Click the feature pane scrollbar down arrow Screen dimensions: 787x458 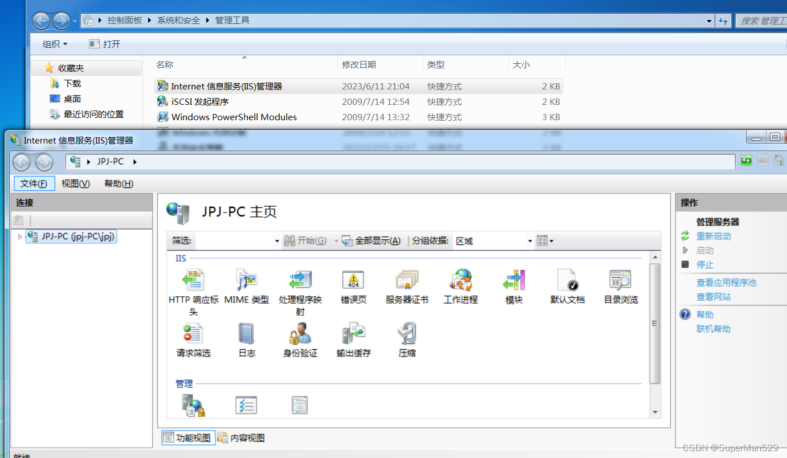[655, 412]
